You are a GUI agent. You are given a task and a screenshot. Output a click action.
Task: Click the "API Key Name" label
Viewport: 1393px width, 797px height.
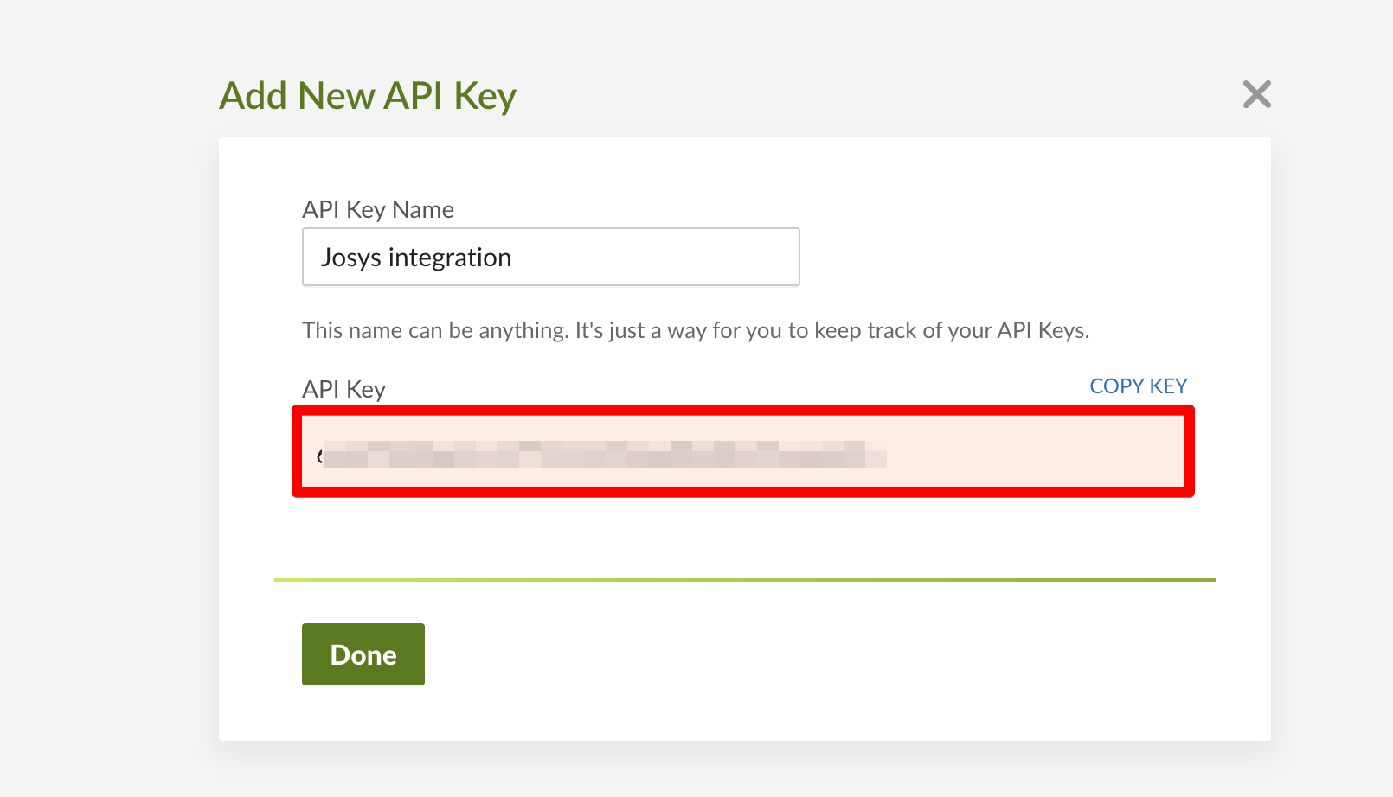click(x=378, y=210)
